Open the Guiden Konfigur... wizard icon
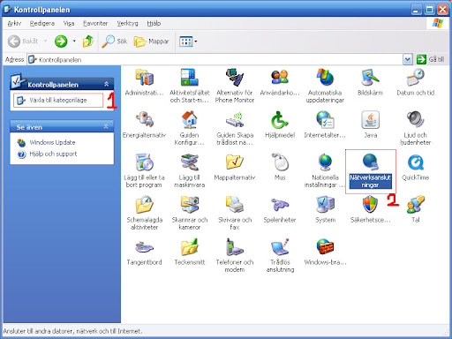The image size is (452, 339). click(190, 128)
